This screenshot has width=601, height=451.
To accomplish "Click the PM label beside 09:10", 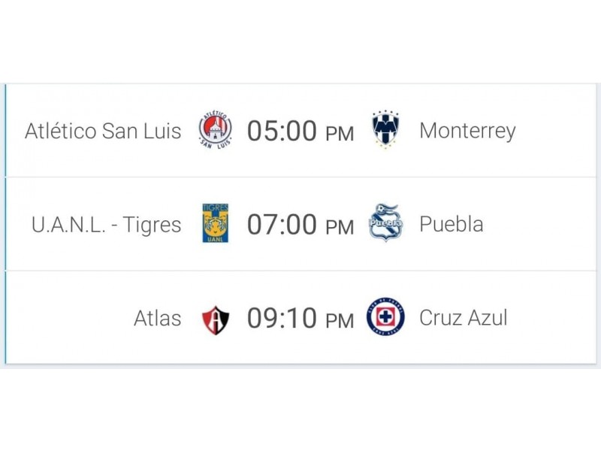I will tap(340, 321).
